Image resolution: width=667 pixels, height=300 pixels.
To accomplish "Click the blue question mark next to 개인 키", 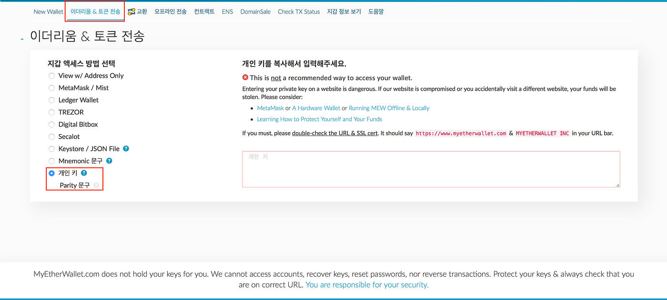I will point(84,173).
